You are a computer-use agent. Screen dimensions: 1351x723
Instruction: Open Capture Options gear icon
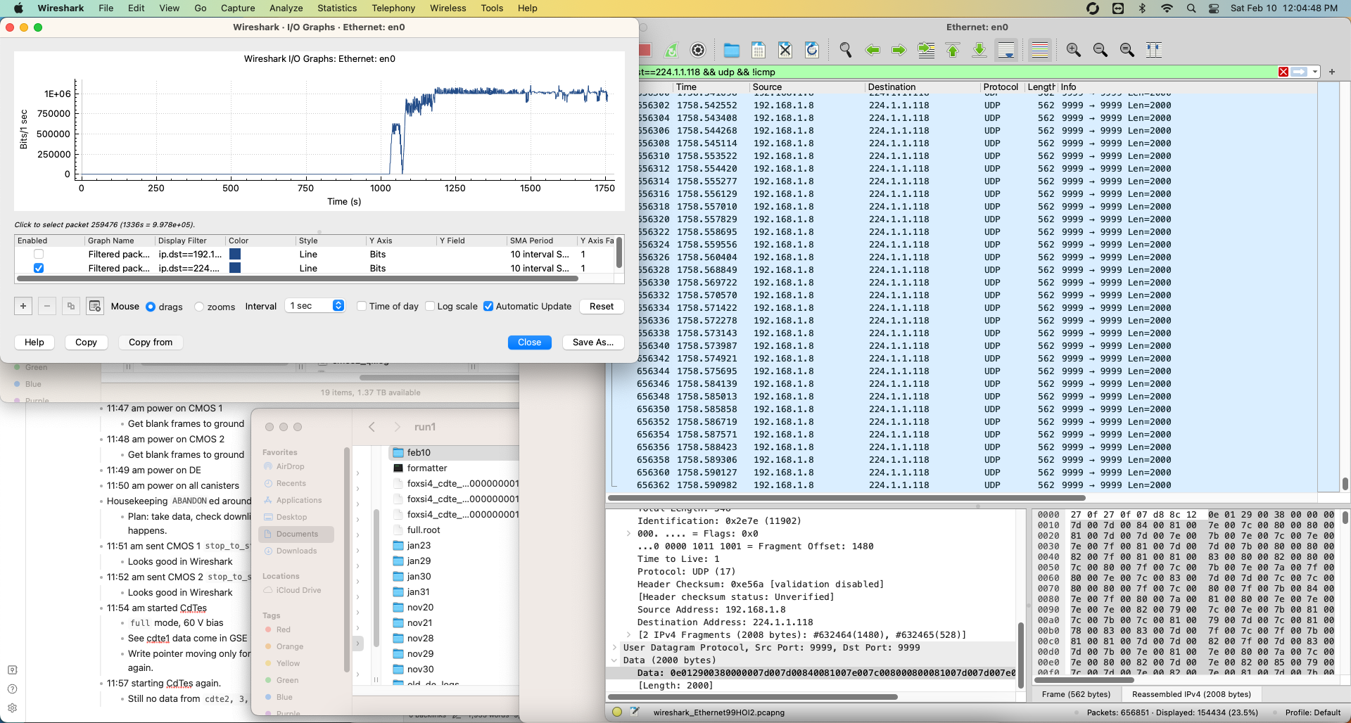(x=698, y=50)
